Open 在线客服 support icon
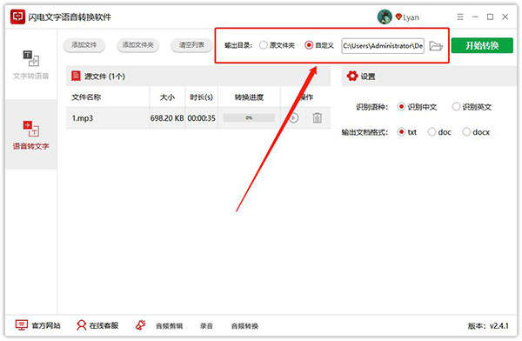The width and height of the screenshot is (522, 341). (x=81, y=325)
